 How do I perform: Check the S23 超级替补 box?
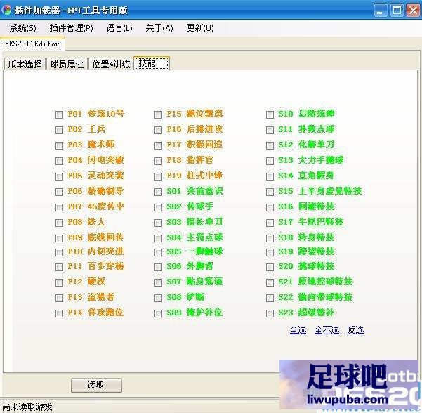coord(270,313)
